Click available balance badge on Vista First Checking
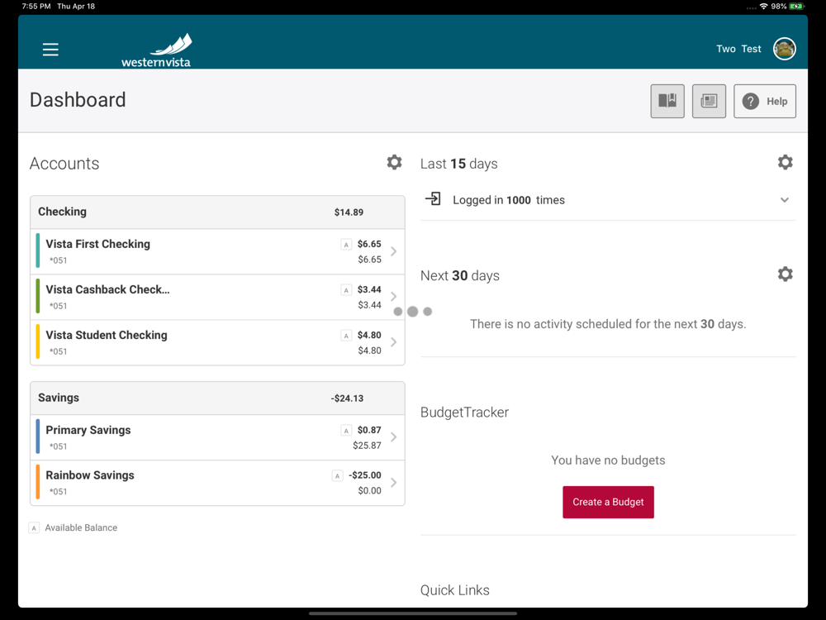 click(346, 245)
